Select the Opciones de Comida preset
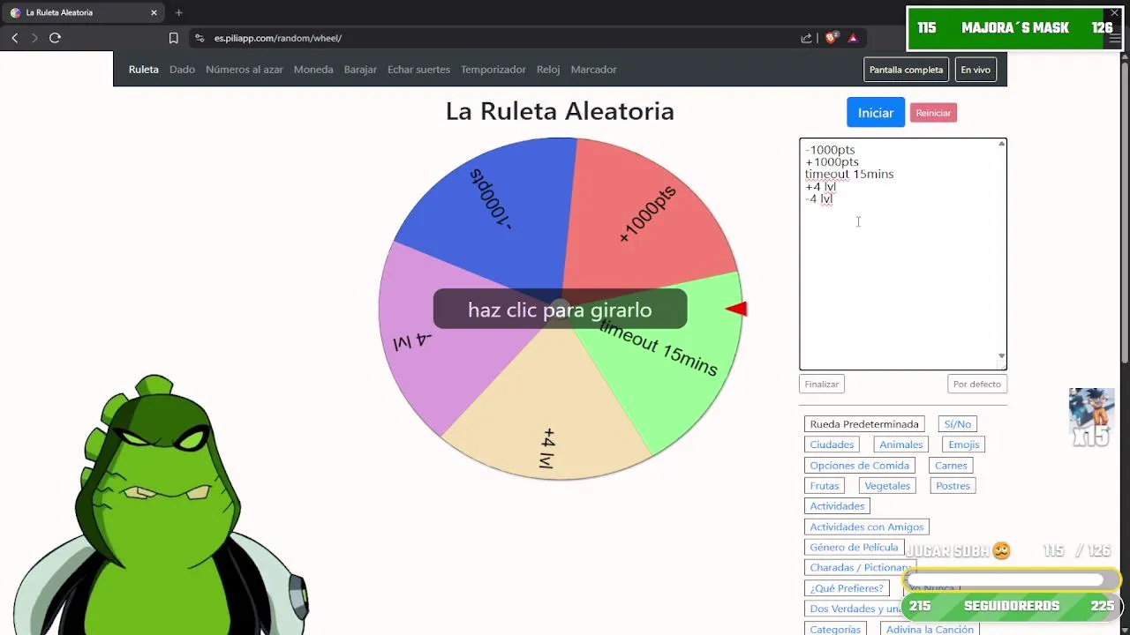 859,466
